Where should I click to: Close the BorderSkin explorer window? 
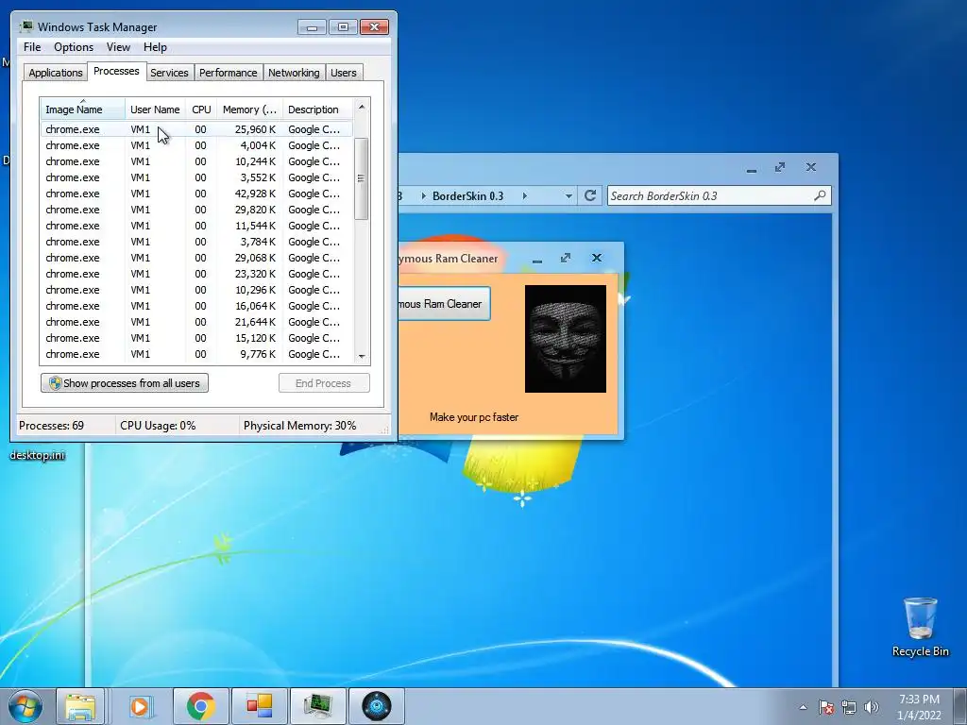pos(811,167)
